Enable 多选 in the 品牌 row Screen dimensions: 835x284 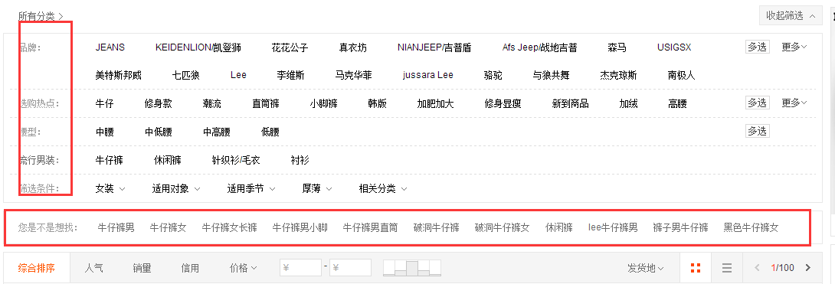(758, 47)
